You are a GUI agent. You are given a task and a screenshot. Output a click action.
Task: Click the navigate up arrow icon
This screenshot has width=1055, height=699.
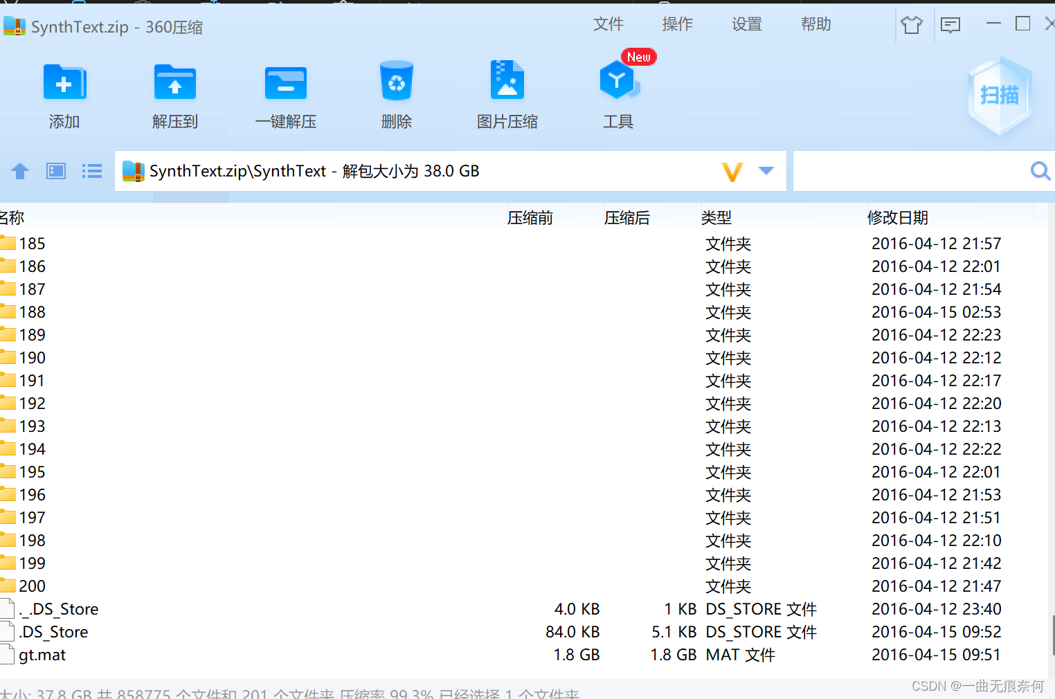coord(19,170)
